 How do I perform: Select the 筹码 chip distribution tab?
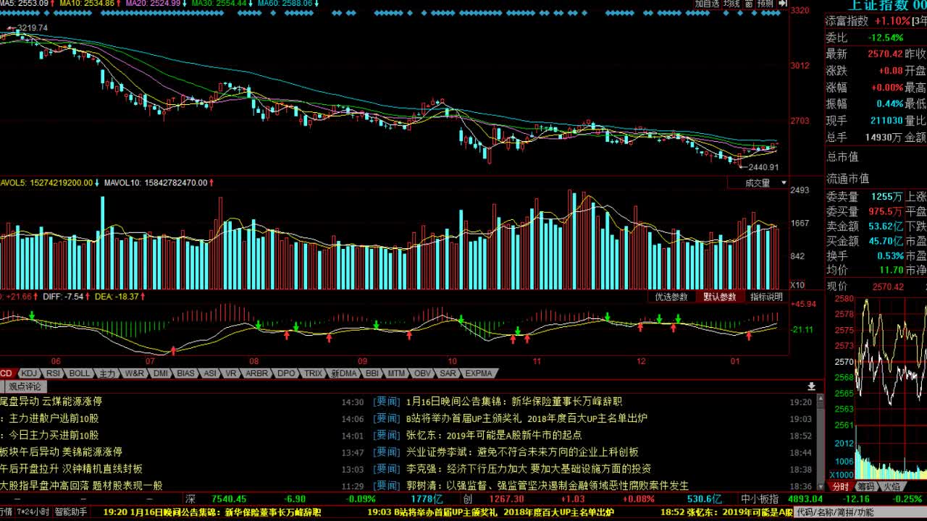pyautogui.click(x=865, y=486)
